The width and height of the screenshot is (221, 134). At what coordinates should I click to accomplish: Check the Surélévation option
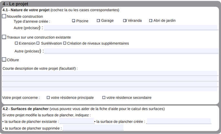[38, 43]
